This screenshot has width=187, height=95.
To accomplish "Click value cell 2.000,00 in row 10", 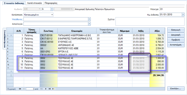I will point(157,65).
